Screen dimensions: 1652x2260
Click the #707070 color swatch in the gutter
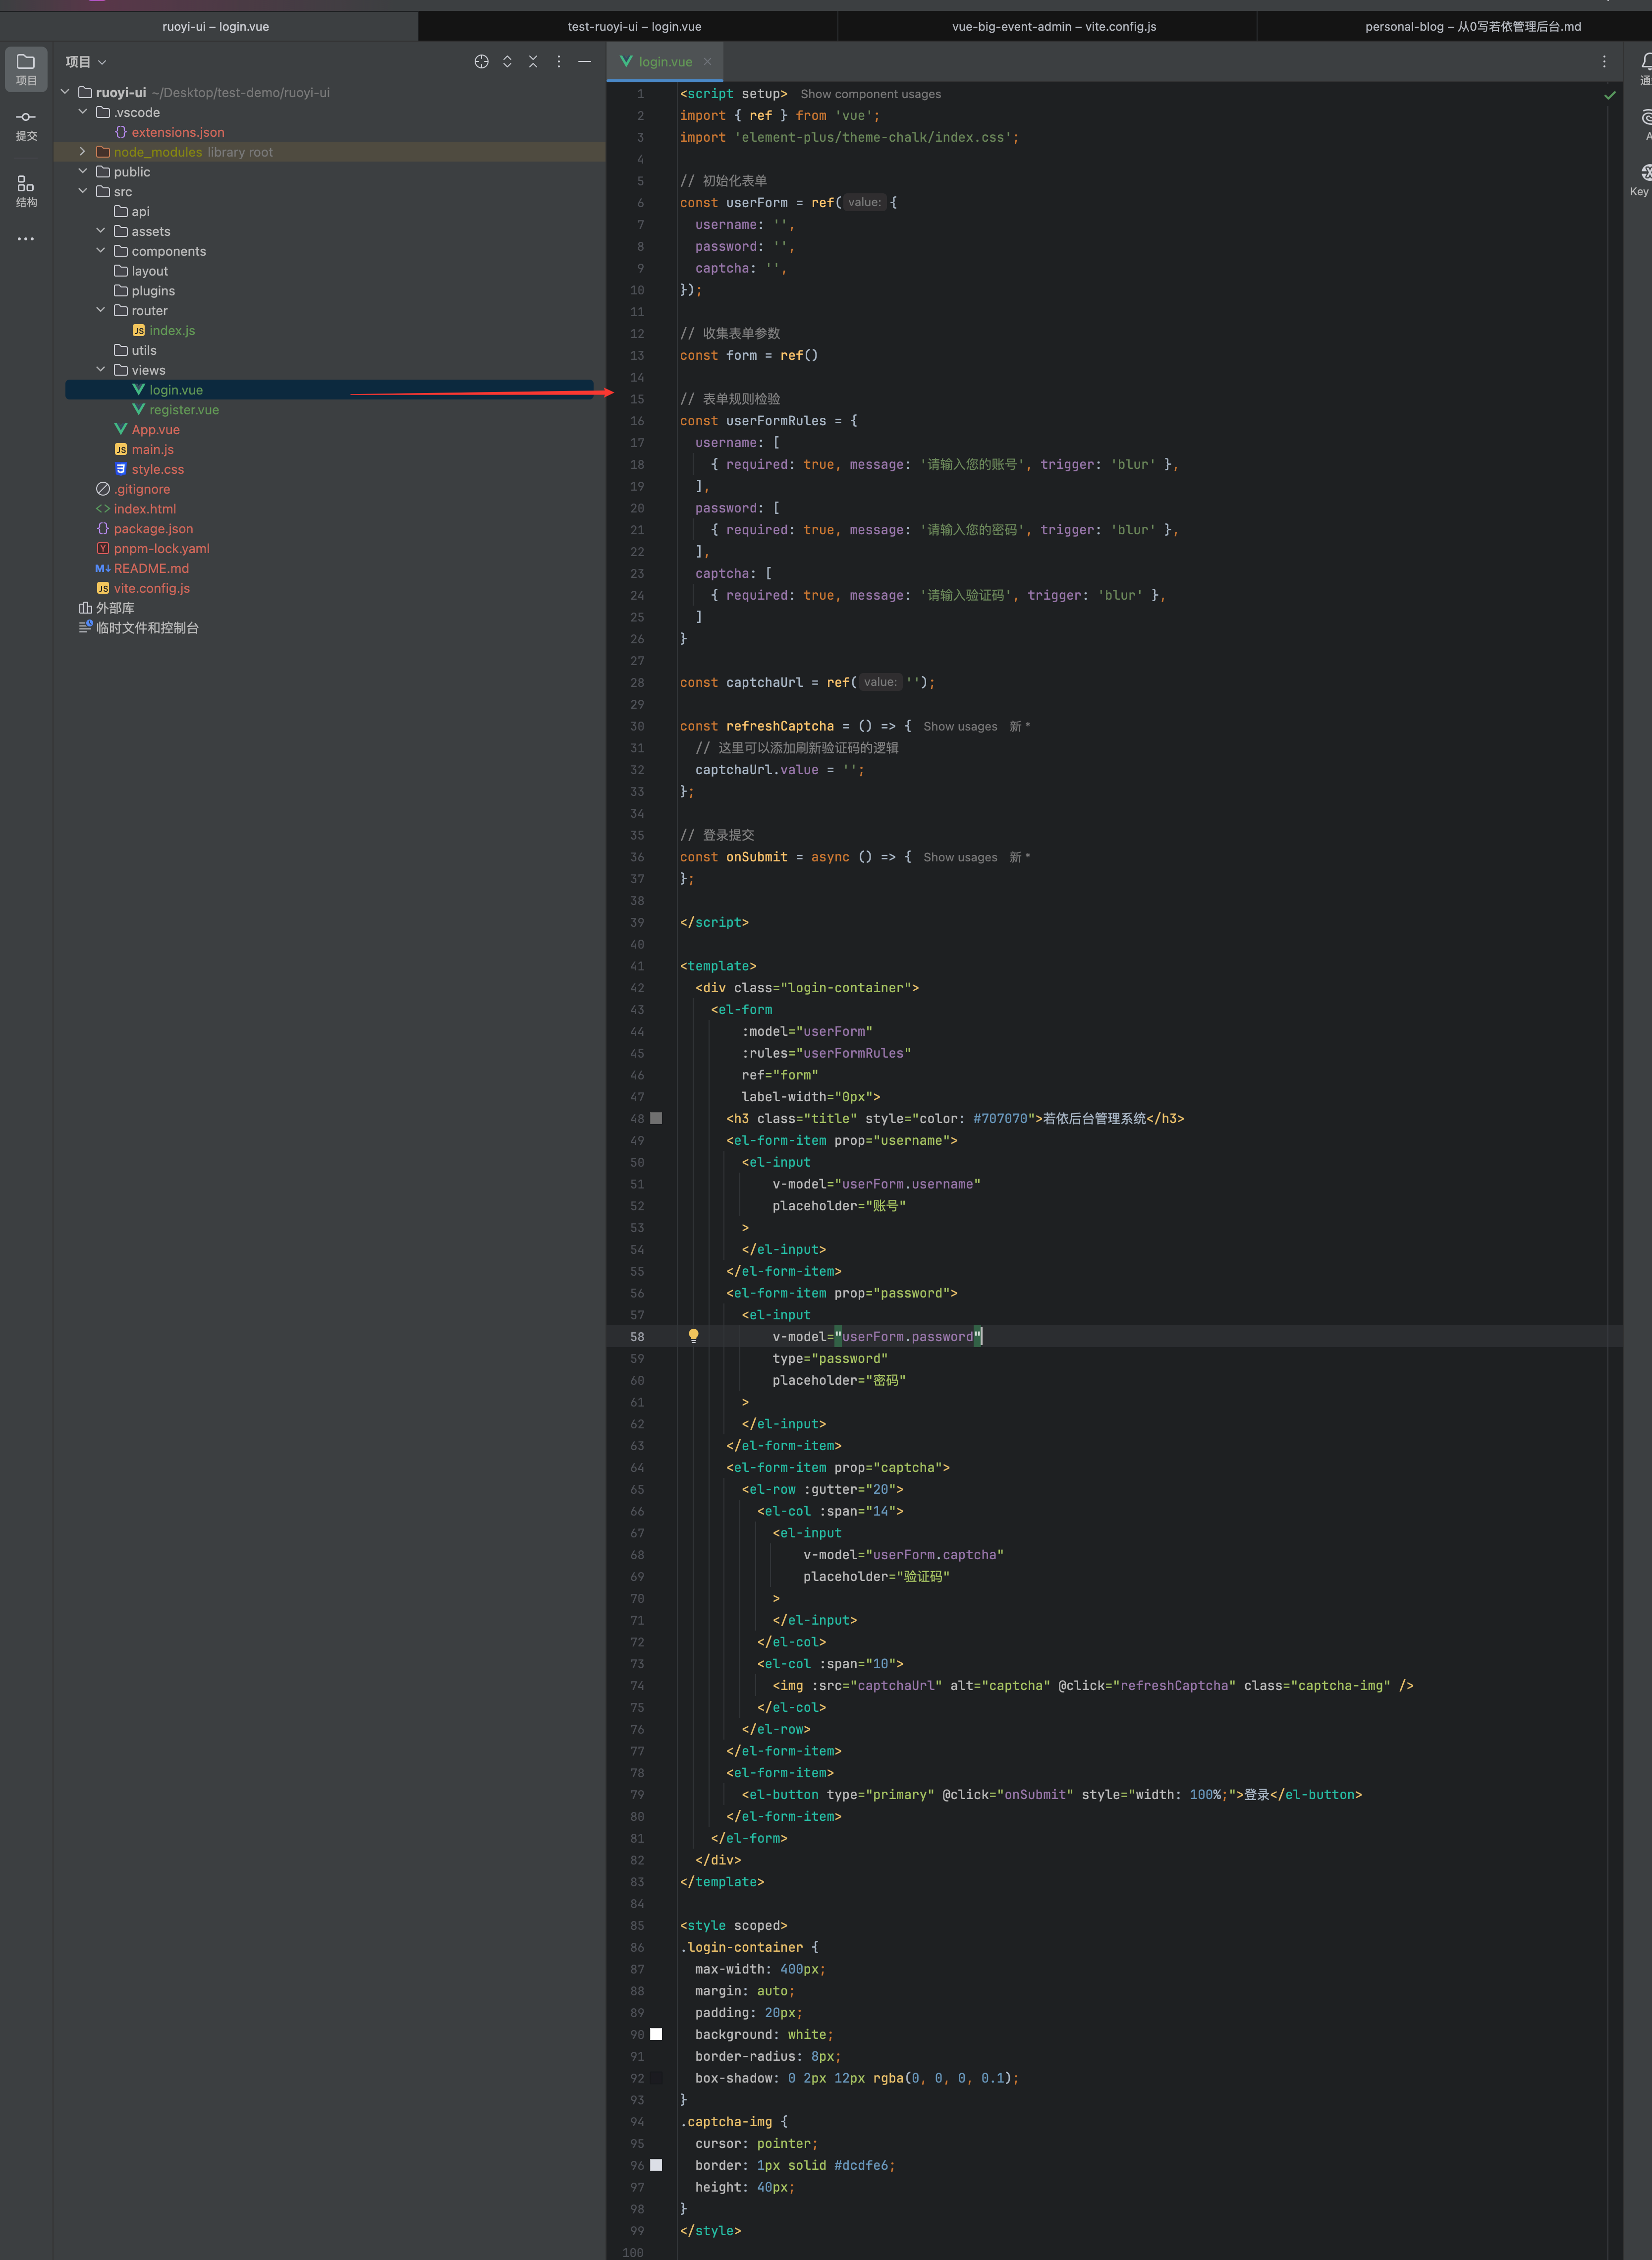(656, 1118)
